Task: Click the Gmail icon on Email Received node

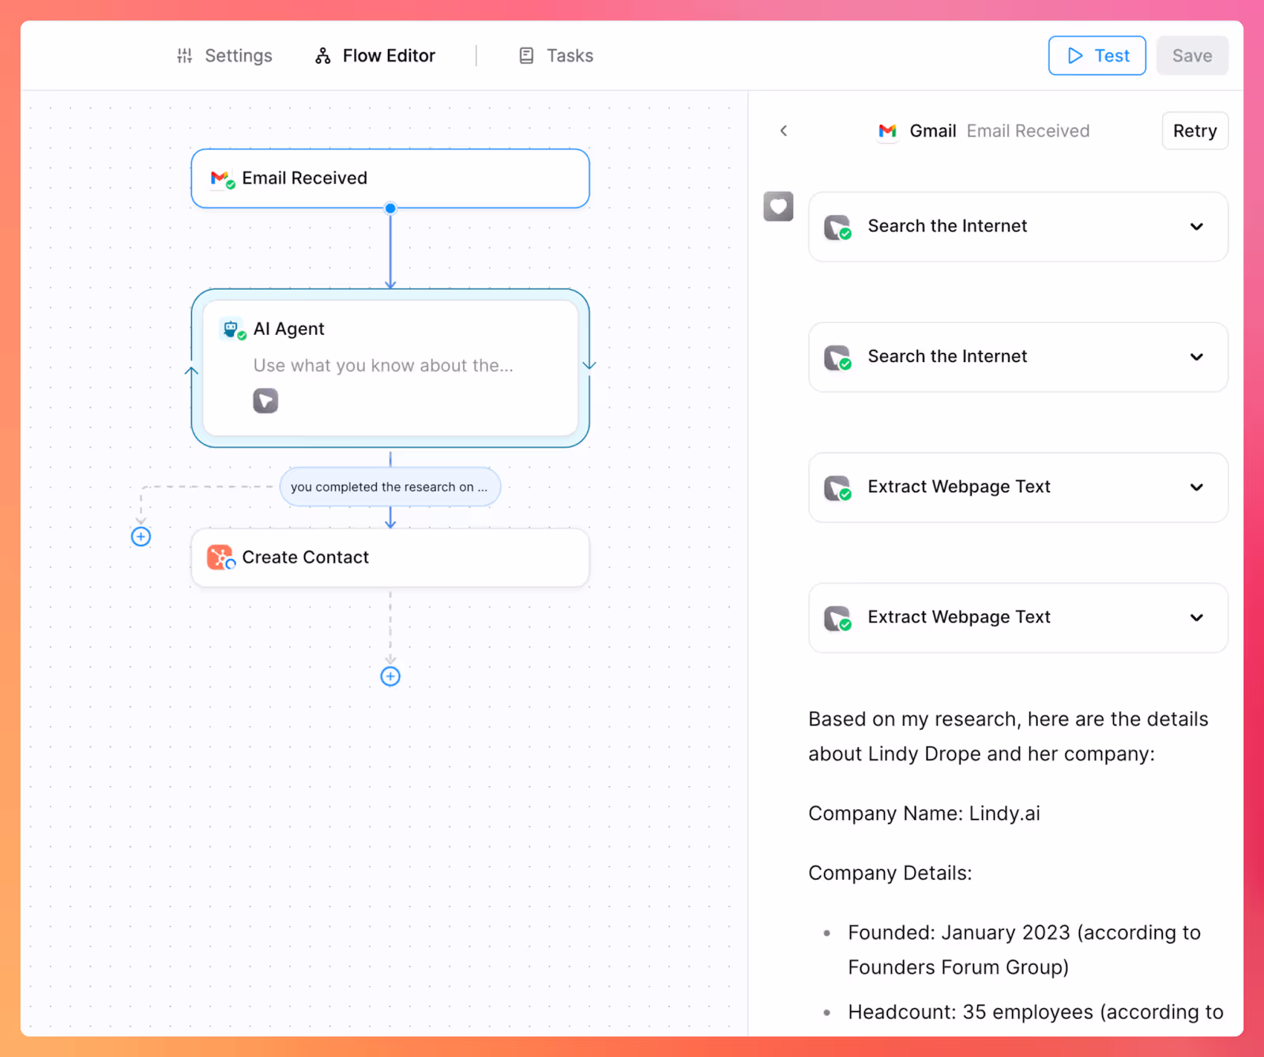Action: [220, 179]
